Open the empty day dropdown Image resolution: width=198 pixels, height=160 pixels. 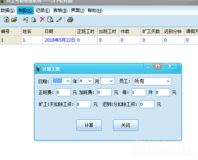click(x=108, y=81)
